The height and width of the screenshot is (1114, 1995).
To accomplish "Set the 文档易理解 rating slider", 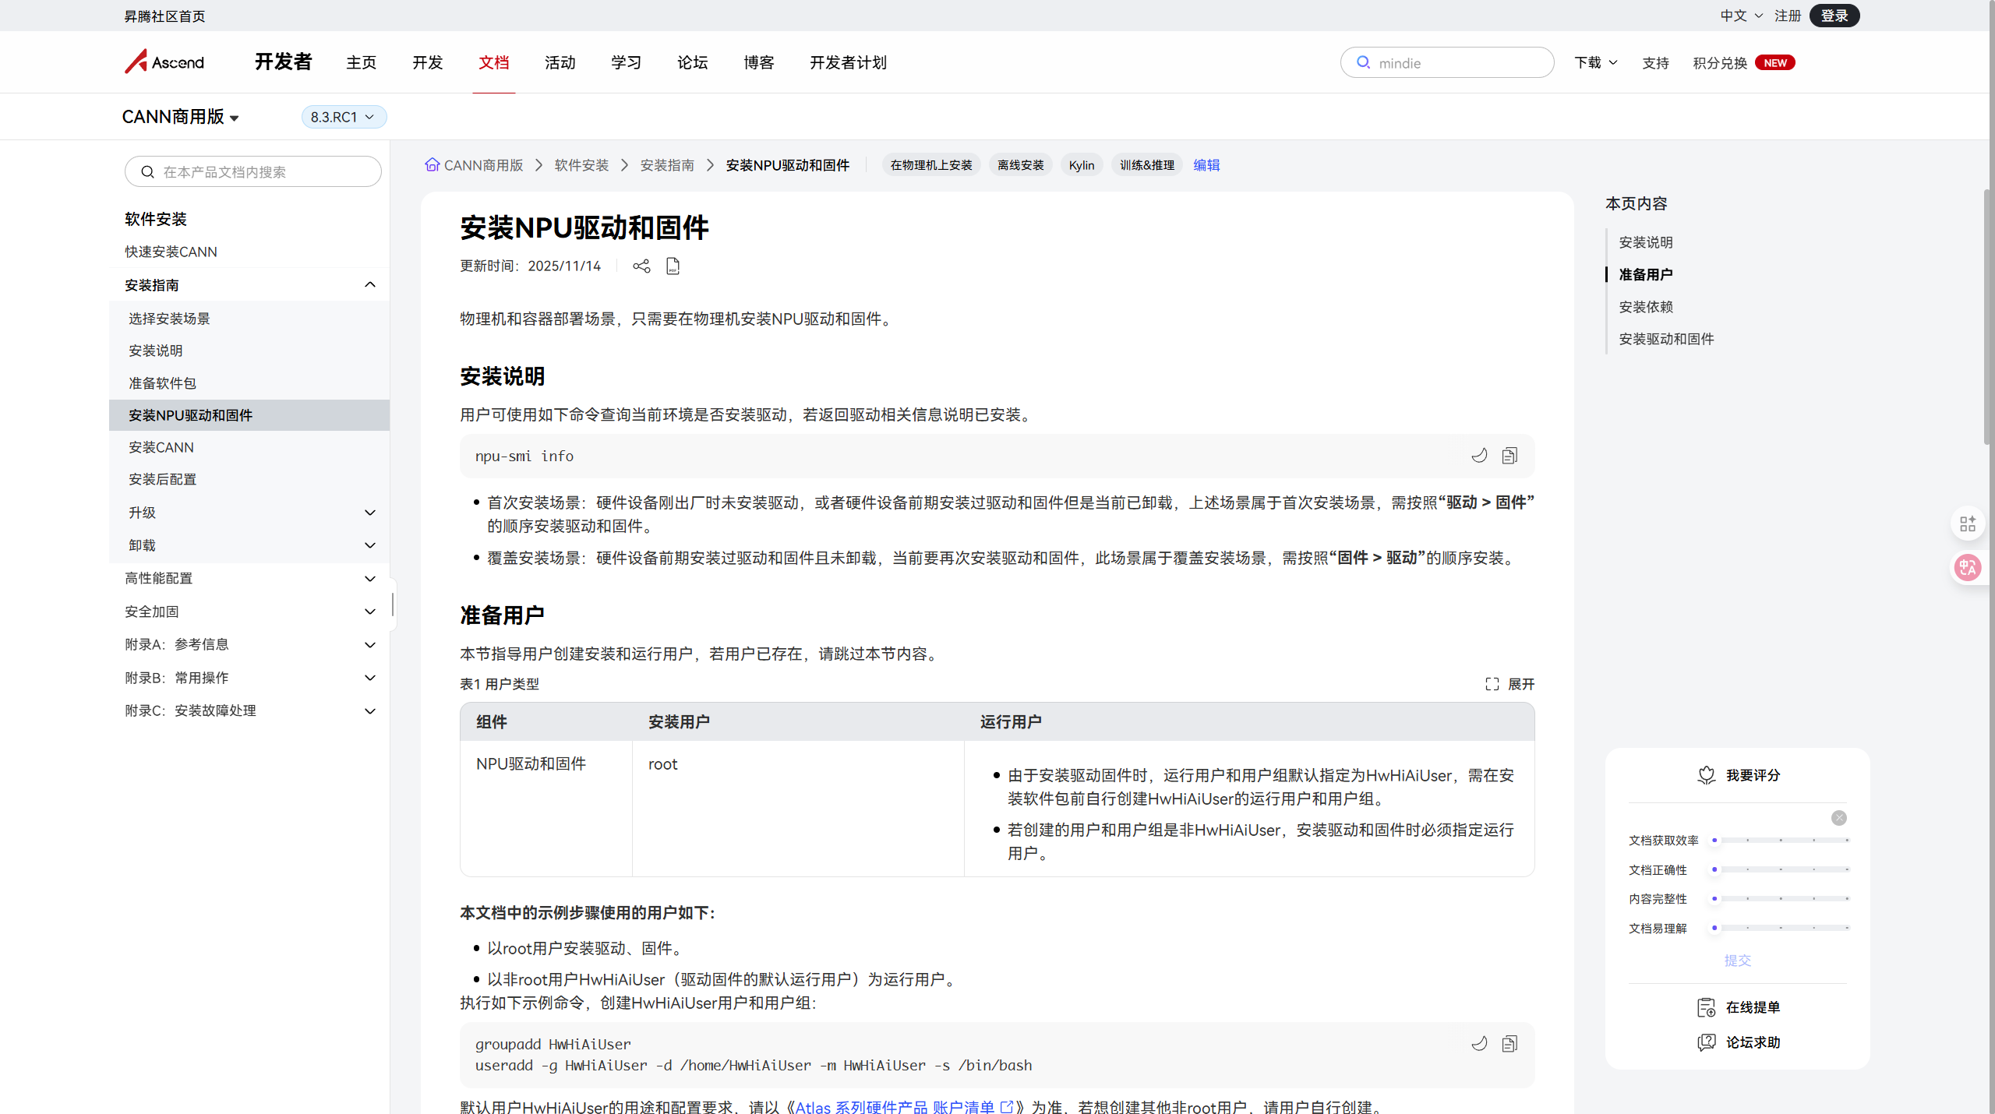I will (x=1781, y=928).
